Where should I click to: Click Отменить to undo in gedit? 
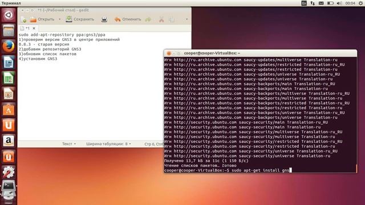pyautogui.click(x=128, y=19)
